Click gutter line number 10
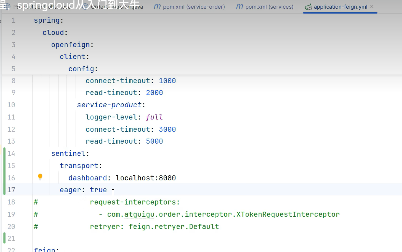The image size is (402, 252). [x=11, y=105]
